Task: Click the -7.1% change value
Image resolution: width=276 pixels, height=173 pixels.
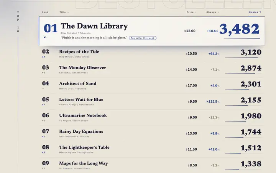Action: [x=215, y=70]
